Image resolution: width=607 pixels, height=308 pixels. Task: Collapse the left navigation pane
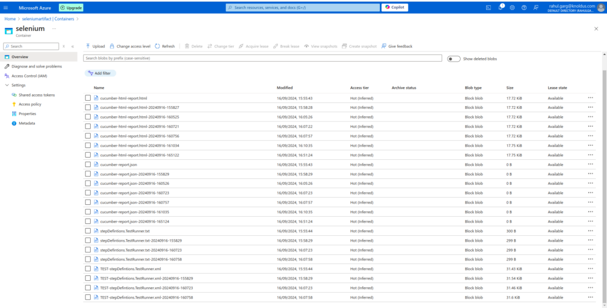pos(72,46)
